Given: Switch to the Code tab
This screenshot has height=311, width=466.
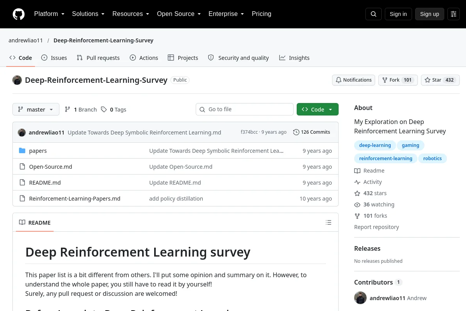Looking at the screenshot, I should [x=21, y=58].
